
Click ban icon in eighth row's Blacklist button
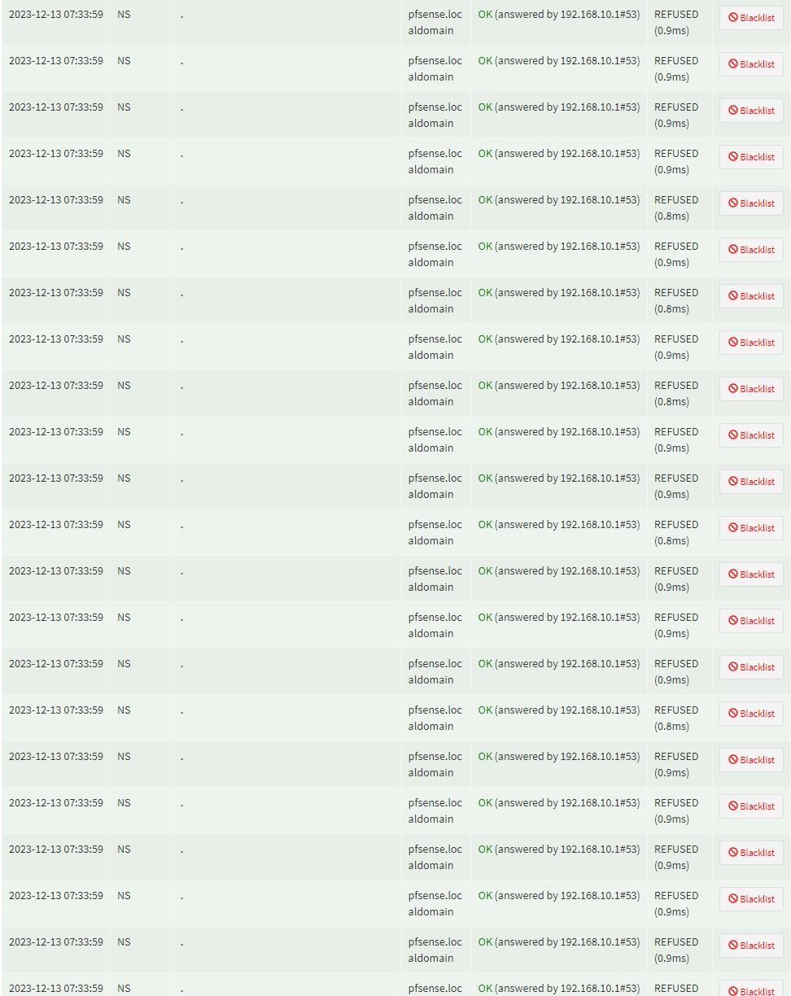[732, 342]
